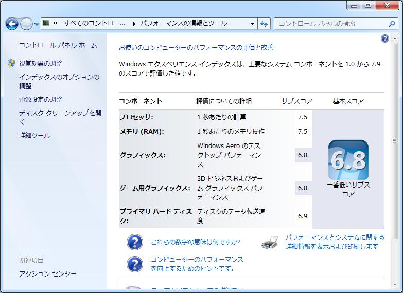Open ディスク クリーンアップを開く link
403x293 pixels.
tap(60, 117)
